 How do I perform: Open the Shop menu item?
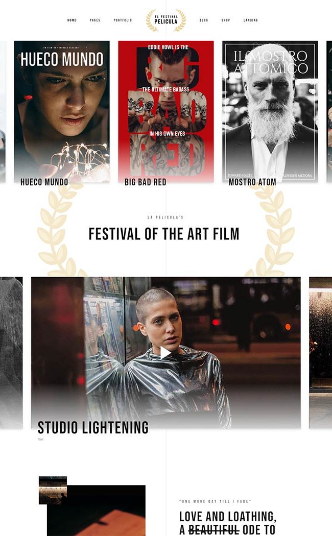pos(226,20)
